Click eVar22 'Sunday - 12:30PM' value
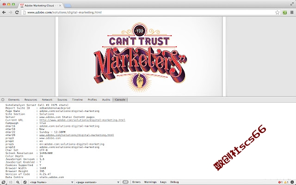 [52, 132]
